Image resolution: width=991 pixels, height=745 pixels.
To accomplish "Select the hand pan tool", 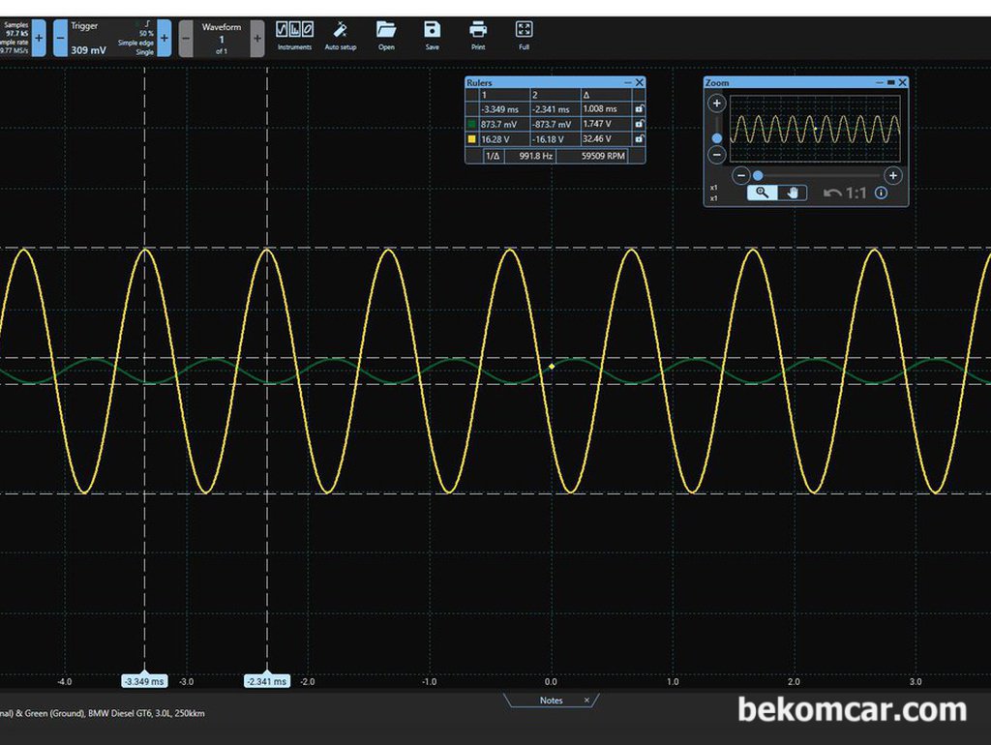I will pyautogui.click(x=793, y=193).
